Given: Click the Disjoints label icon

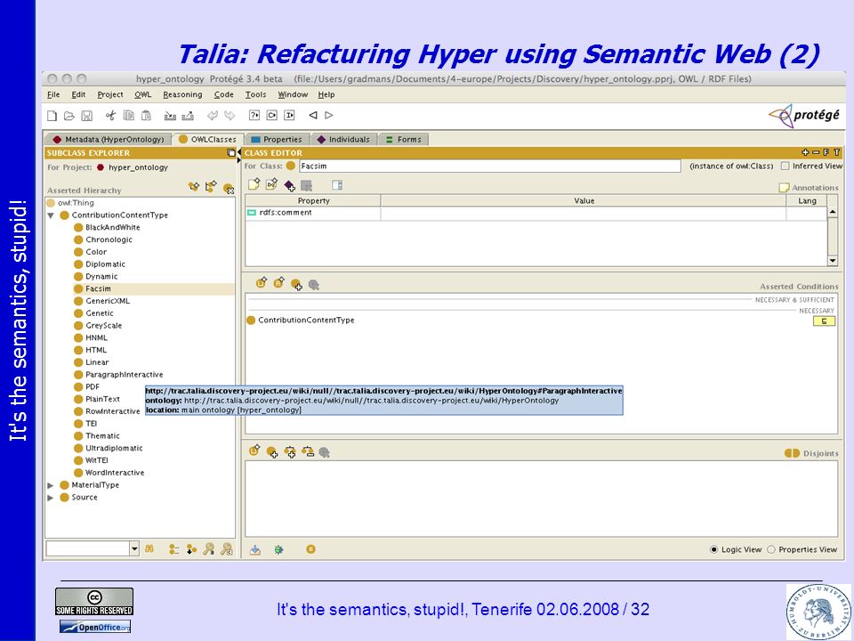Looking at the screenshot, I should click(792, 453).
